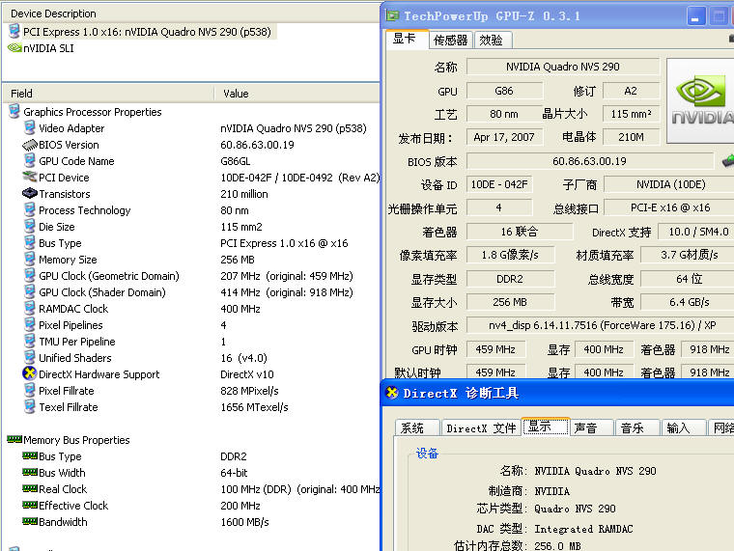Click the Bus Width memory icon
The image size is (734, 551).
coord(30,472)
